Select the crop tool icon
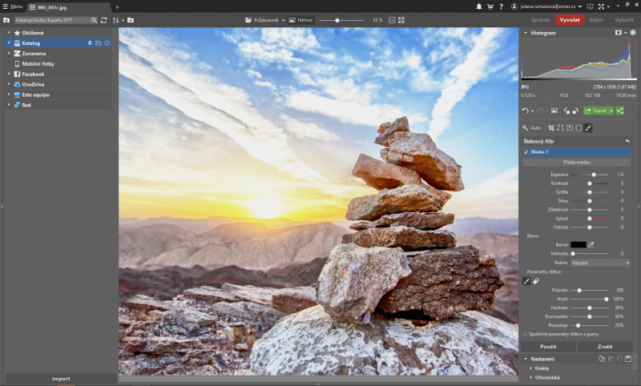The image size is (641, 386). tap(551, 127)
